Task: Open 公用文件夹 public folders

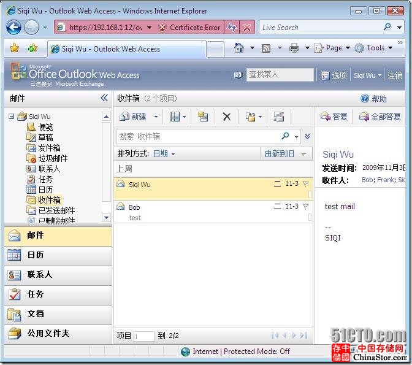Action: (x=58, y=334)
